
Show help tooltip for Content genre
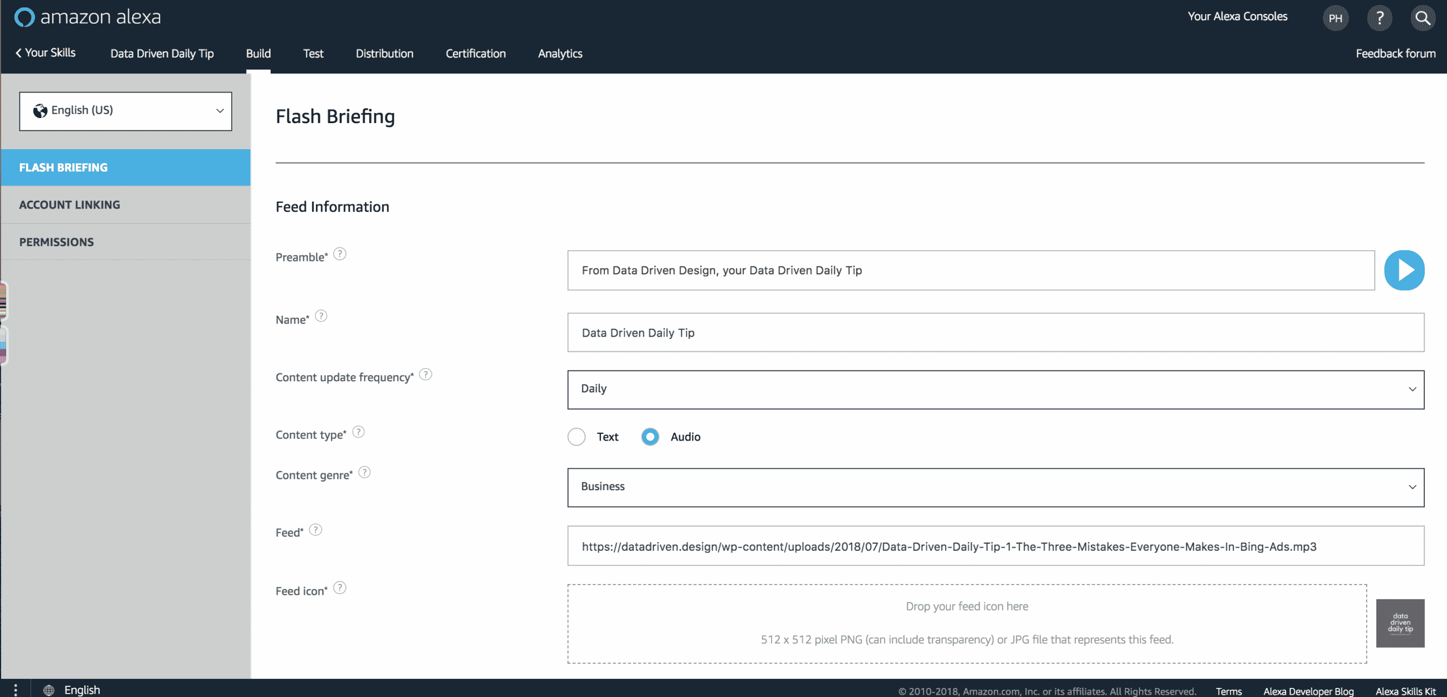coord(365,472)
